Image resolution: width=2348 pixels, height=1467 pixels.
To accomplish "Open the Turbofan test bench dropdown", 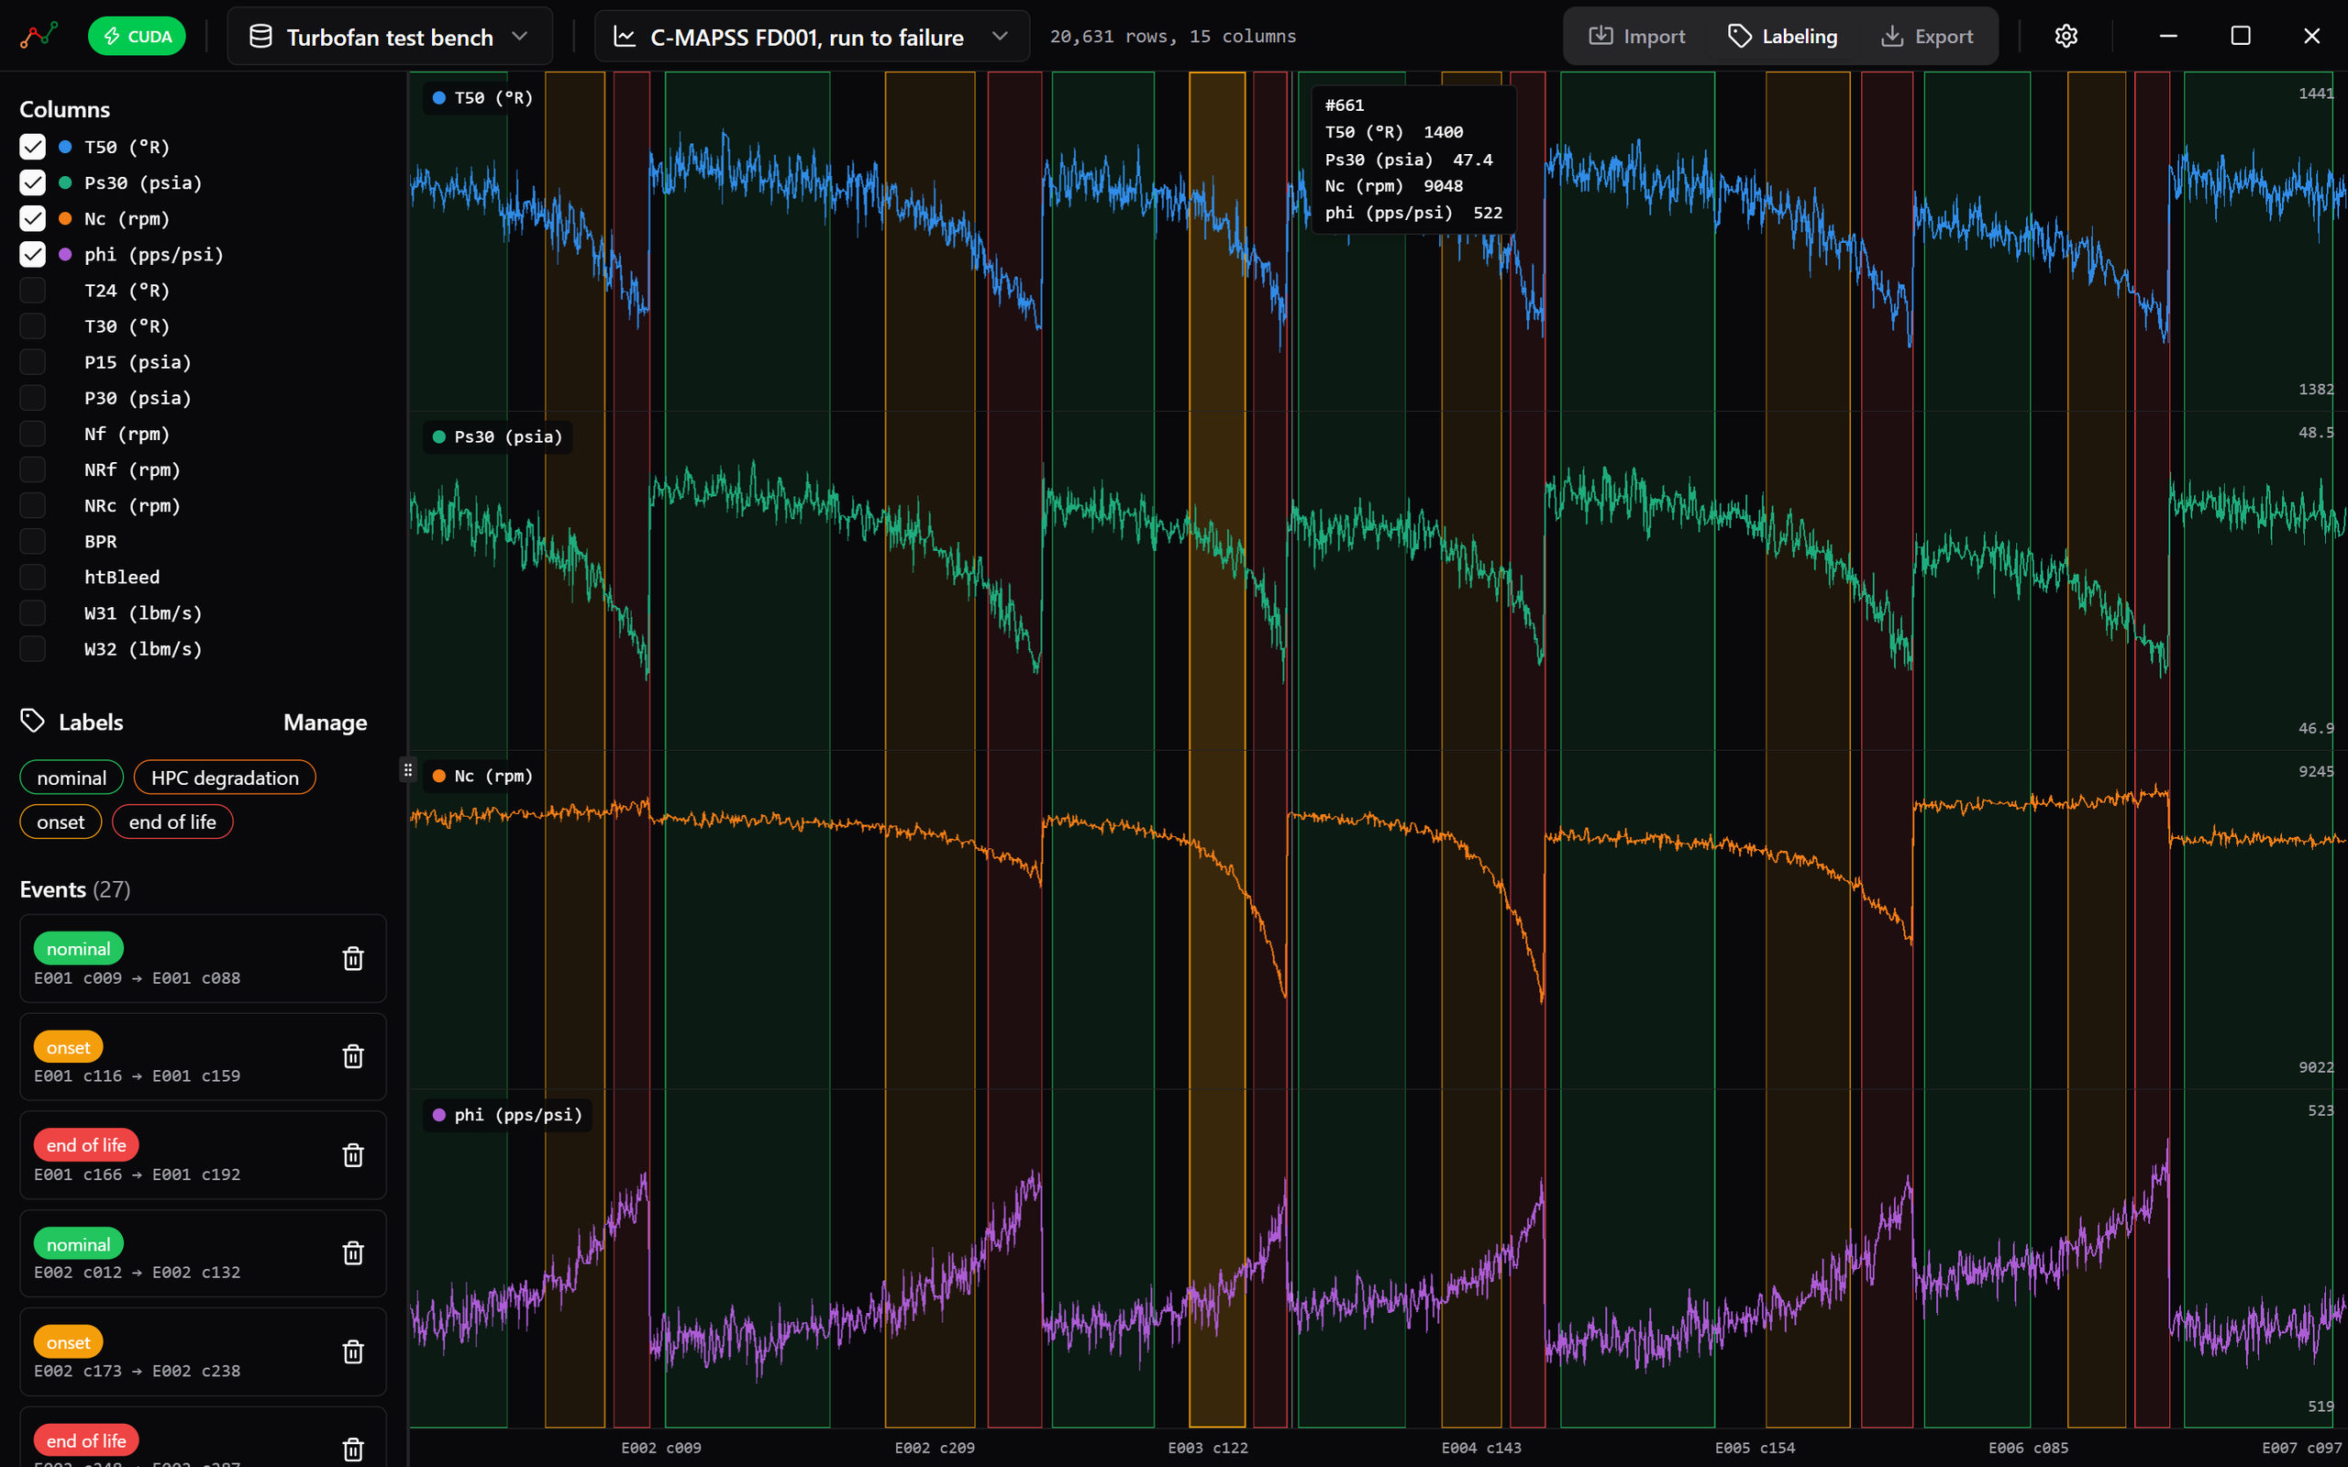I will click(x=390, y=36).
